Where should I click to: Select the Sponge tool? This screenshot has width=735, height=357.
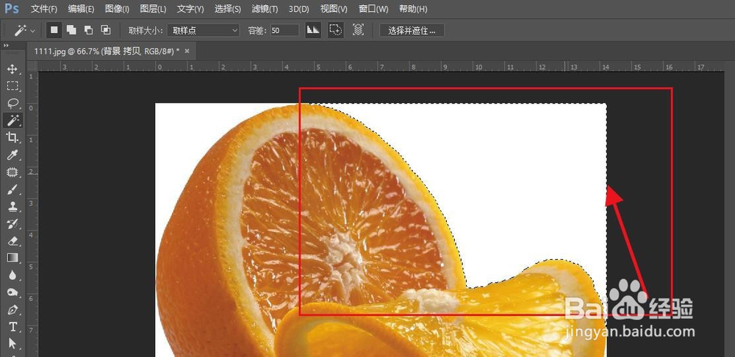pos(12,292)
